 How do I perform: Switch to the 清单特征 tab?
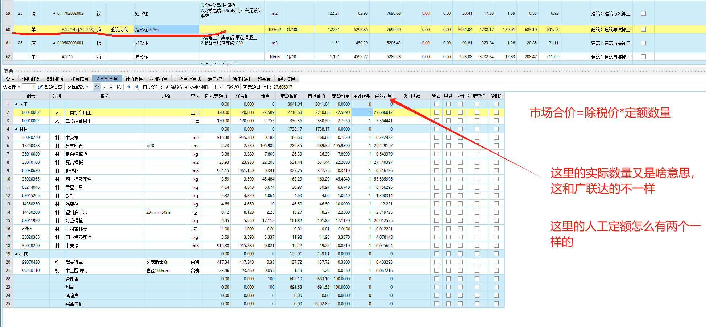(217, 79)
